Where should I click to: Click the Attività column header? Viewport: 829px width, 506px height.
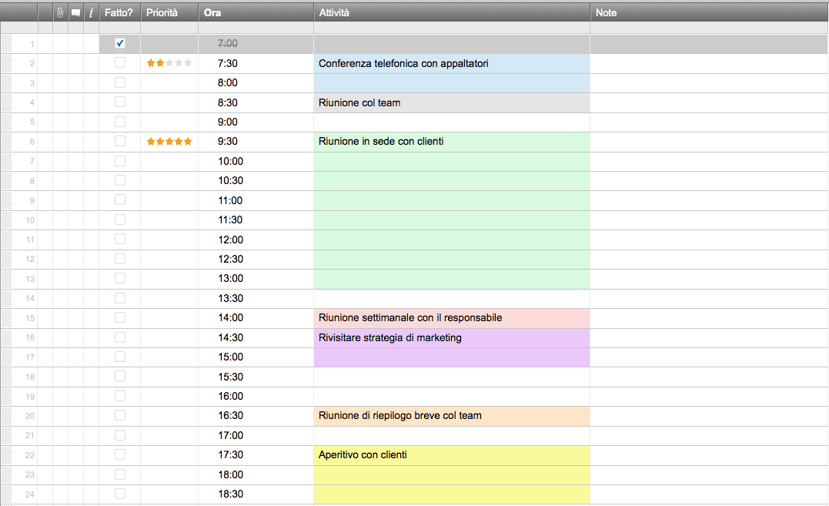452,12
